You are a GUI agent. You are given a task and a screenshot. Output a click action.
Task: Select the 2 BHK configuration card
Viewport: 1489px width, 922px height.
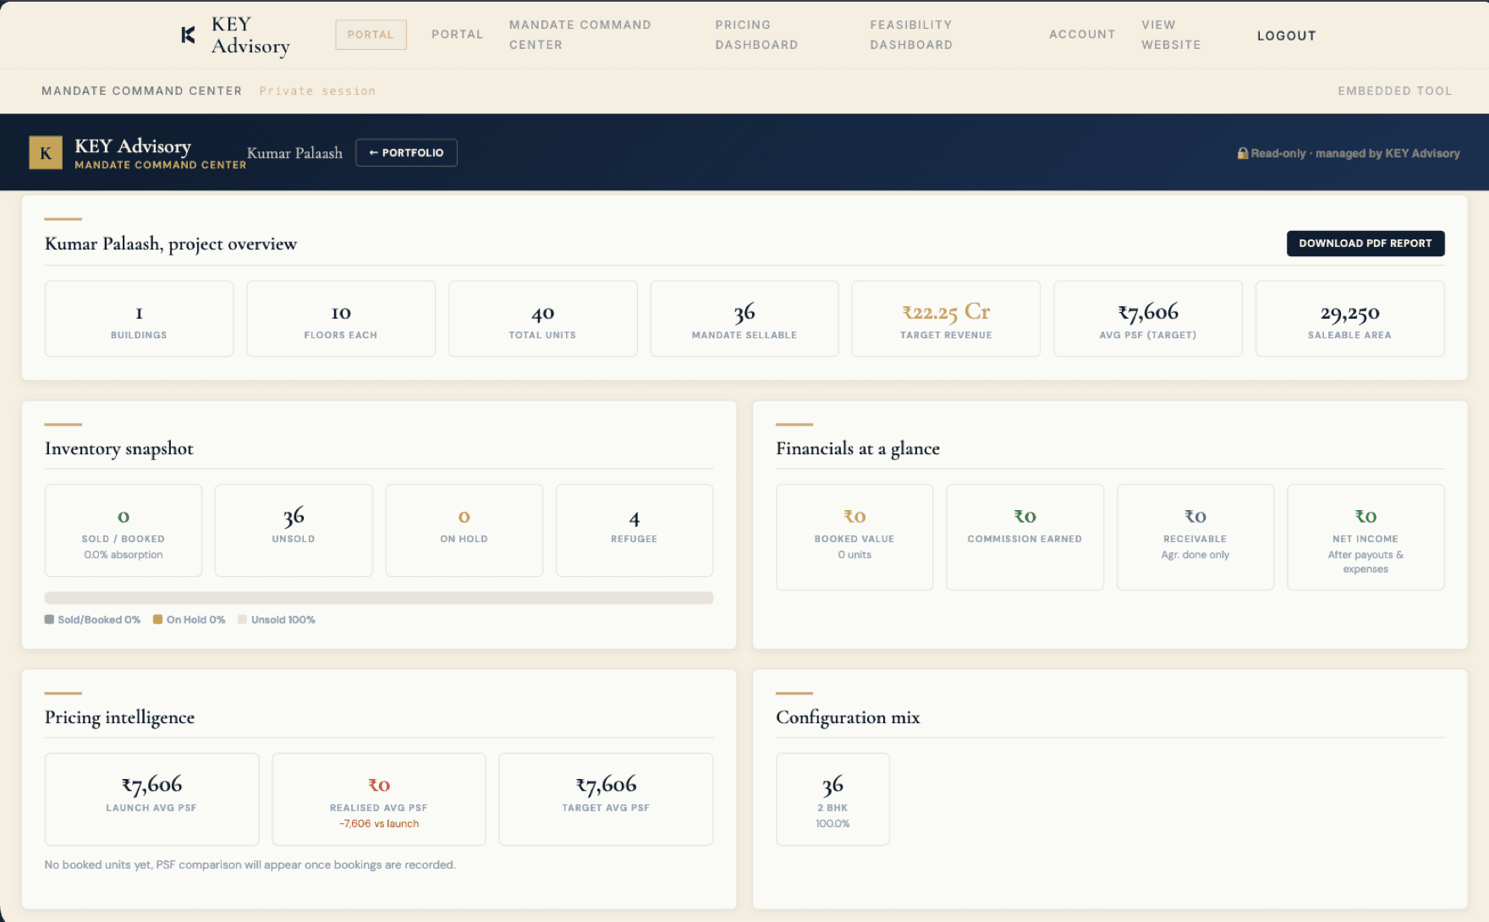tap(832, 799)
